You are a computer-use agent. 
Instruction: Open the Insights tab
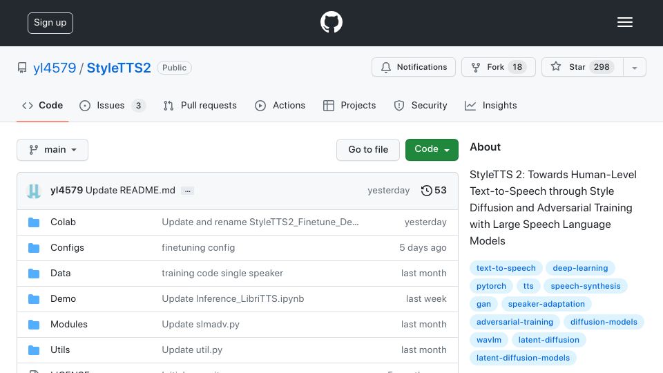pyautogui.click(x=490, y=105)
